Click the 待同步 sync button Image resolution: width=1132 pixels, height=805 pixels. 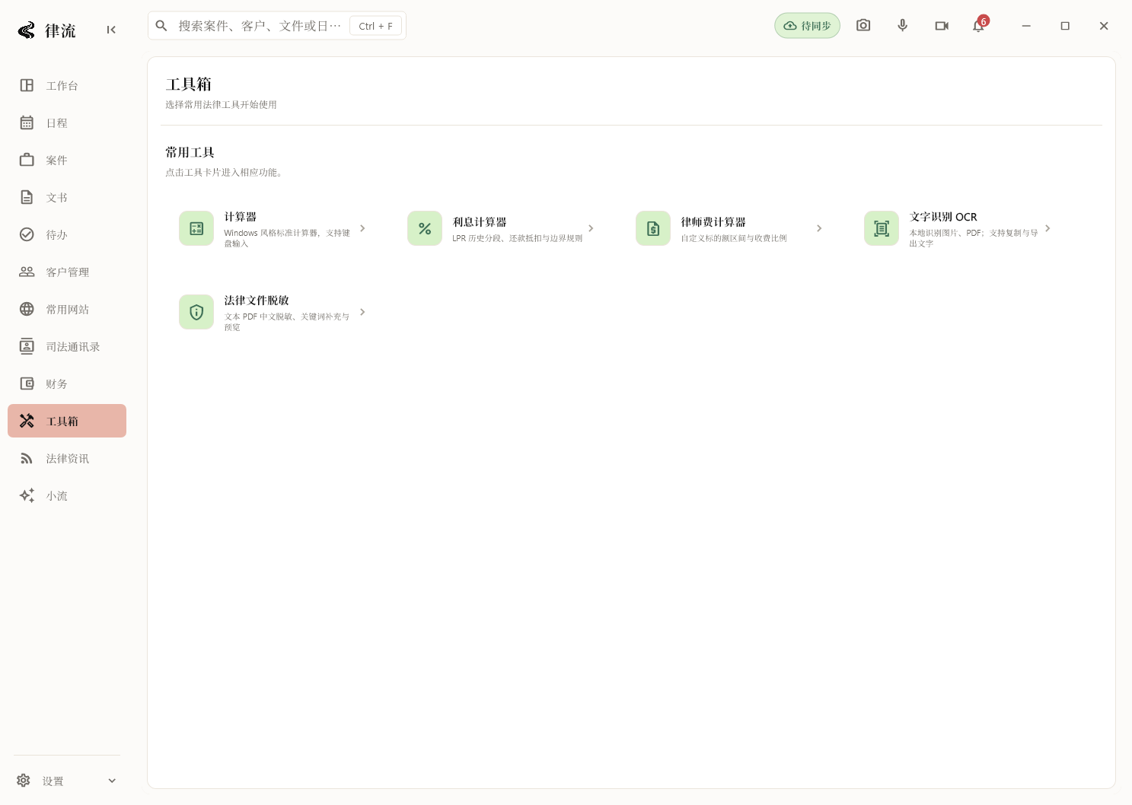[808, 26]
